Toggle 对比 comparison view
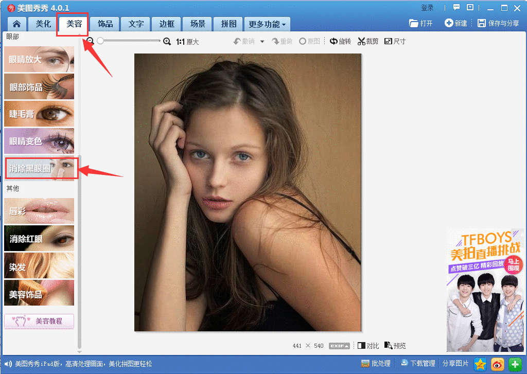Image resolution: width=527 pixels, height=374 pixels. [368, 345]
